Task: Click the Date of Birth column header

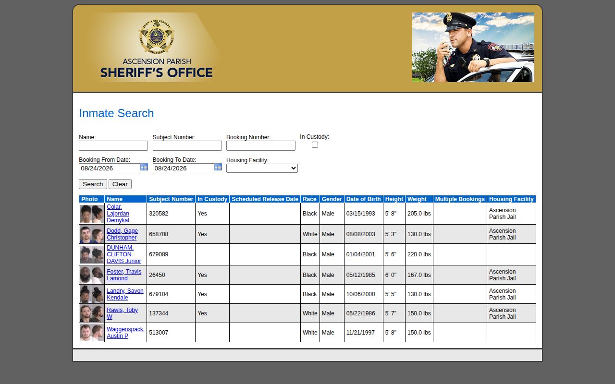Action: point(364,199)
